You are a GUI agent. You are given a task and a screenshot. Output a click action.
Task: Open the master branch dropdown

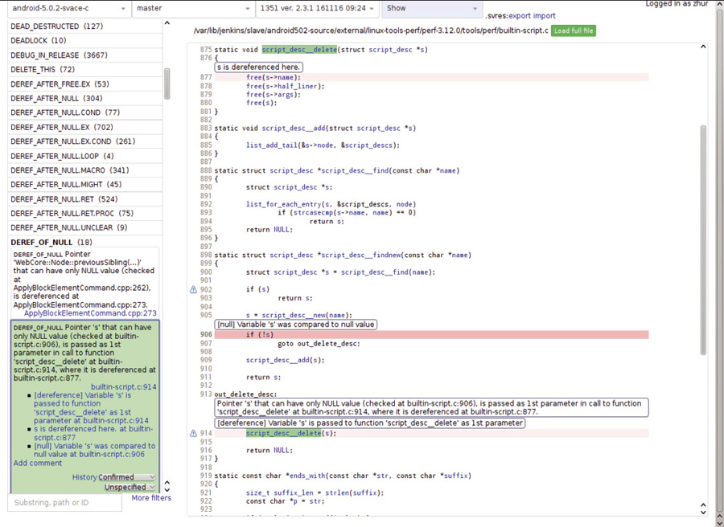pyautogui.click(x=191, y=9)
